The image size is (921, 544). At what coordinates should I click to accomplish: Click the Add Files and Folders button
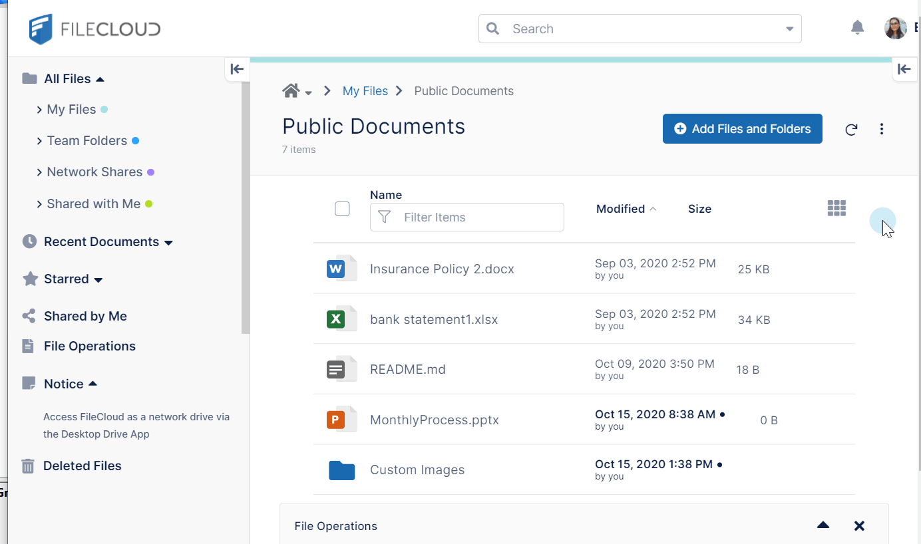pyautogui.click(x=742, y=129)
